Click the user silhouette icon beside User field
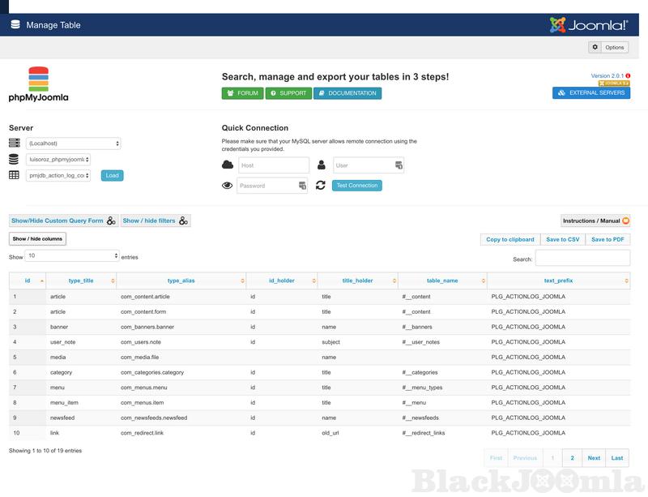This screenshot has width=648, height=497. click(x=322, y=165)
